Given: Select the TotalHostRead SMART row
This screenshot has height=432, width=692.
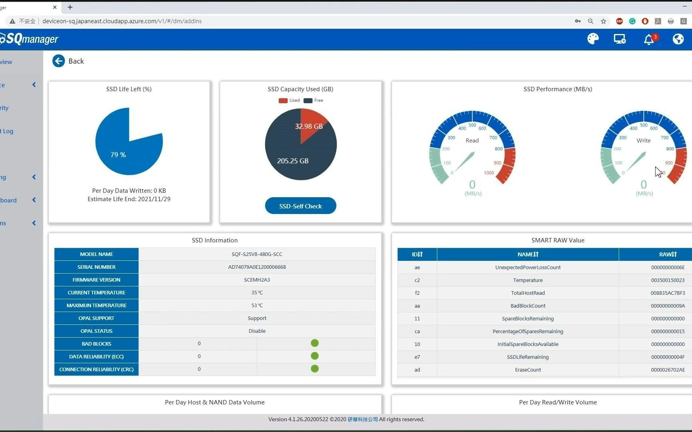Looking at the screenshot, I should (545, 293).
